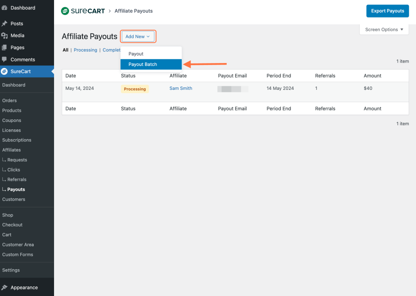Click the yellow Processing status badge
Screen dimensions: 416x296
pos(135,89)
